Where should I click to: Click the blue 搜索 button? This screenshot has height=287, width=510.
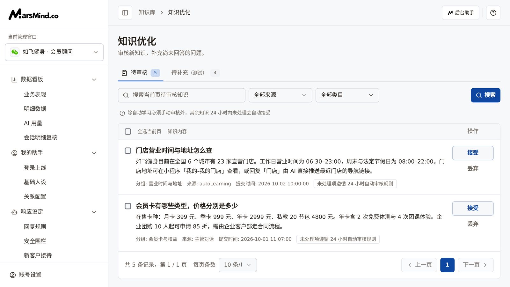tap(485, 95)
